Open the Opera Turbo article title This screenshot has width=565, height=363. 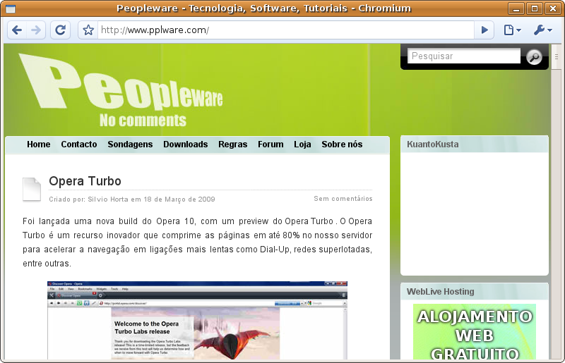click(85, 181)
